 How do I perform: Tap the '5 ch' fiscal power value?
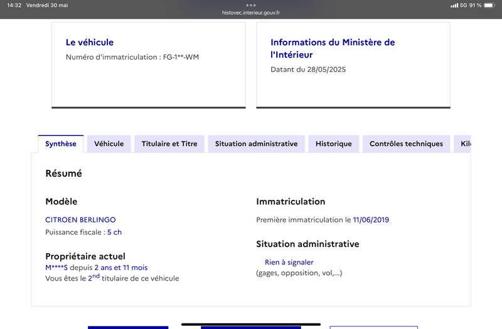(x=114, y=232)
